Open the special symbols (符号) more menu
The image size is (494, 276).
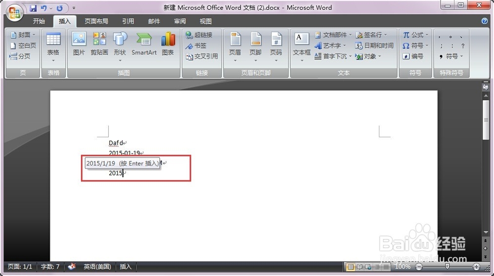(452, 56)
